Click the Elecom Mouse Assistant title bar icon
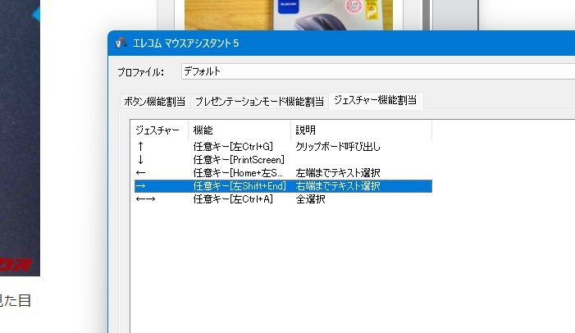The width and height of the screenshot is (575, 333). pos(121,43)
